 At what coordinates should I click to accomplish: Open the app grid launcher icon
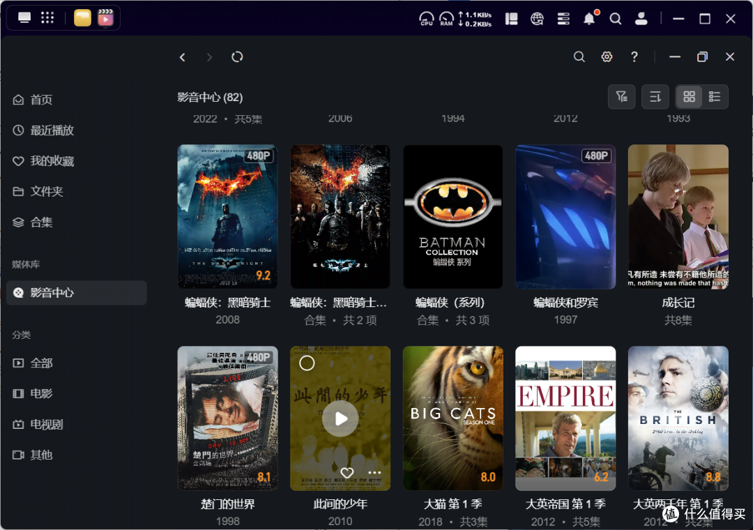pyautogui.click(x=47, y=17)
